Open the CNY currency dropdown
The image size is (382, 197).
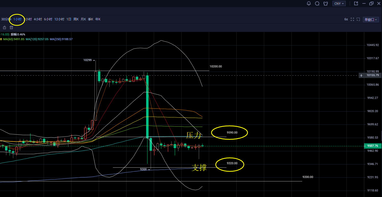[339, 3]
